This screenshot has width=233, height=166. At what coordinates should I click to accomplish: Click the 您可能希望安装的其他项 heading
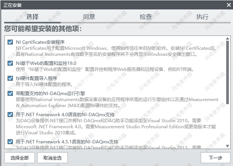pyautogui.click(x=43, y=29)
